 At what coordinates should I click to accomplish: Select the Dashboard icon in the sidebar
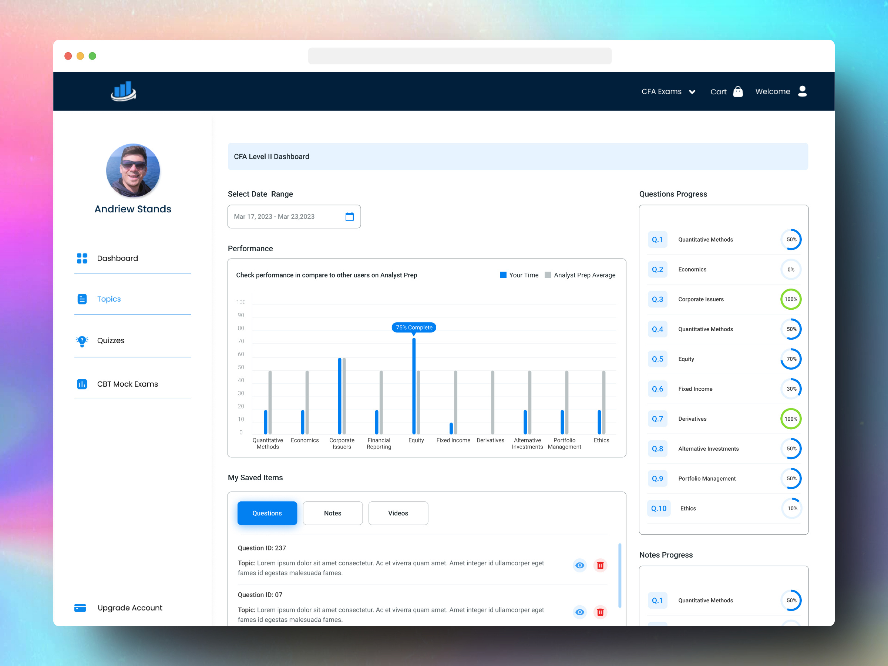pyautogui.click(x=82, y=258)
